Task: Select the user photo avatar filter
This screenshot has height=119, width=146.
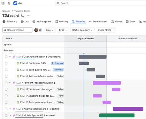Action: (36, 30)
